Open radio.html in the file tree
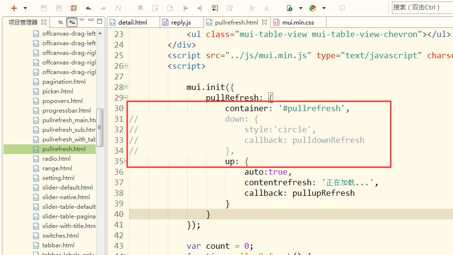The image size is (453, 255). click(x=56, y=159)
